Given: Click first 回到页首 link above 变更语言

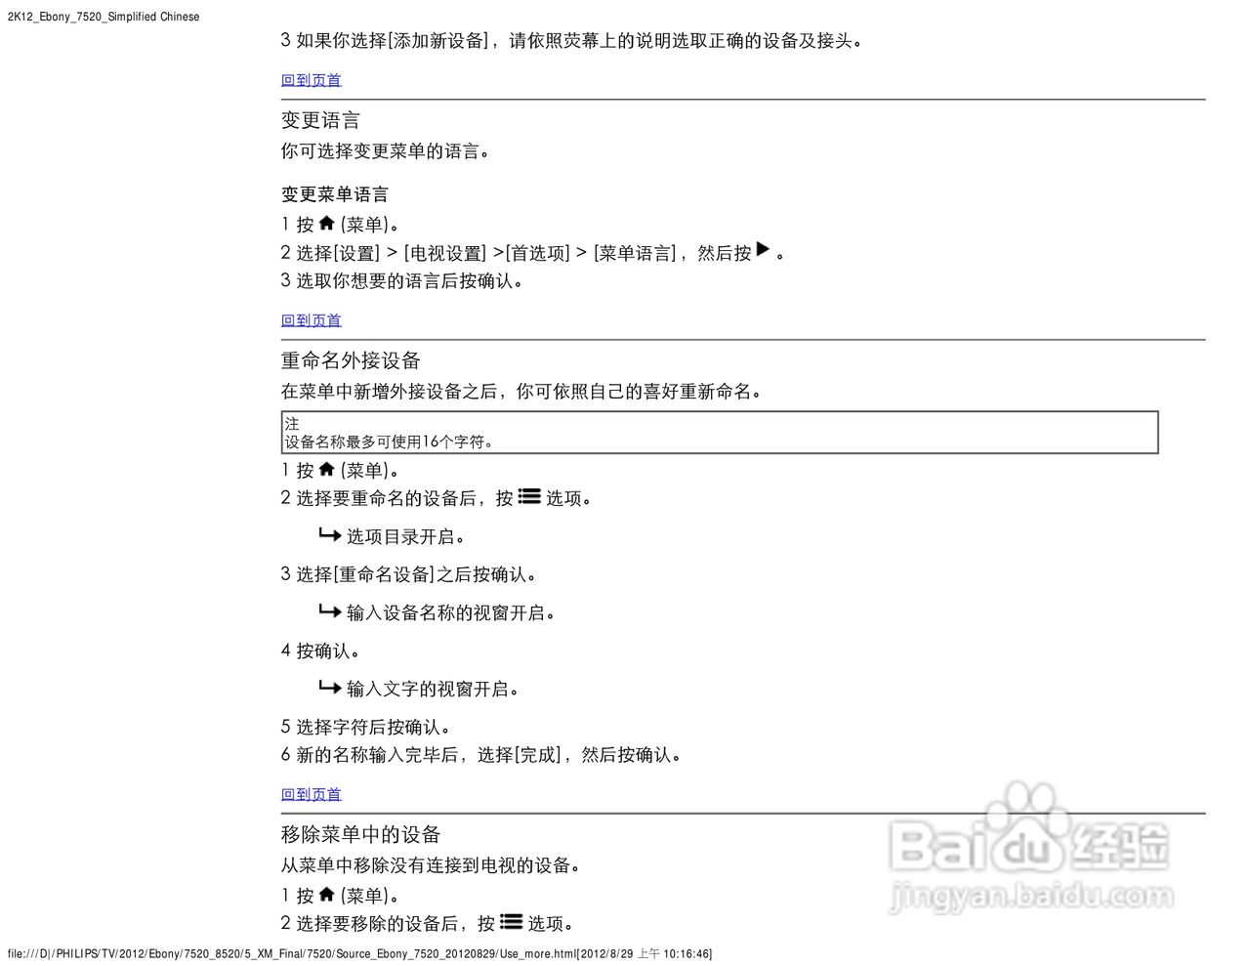Looking at the screenshot, I should click(312, 80).
